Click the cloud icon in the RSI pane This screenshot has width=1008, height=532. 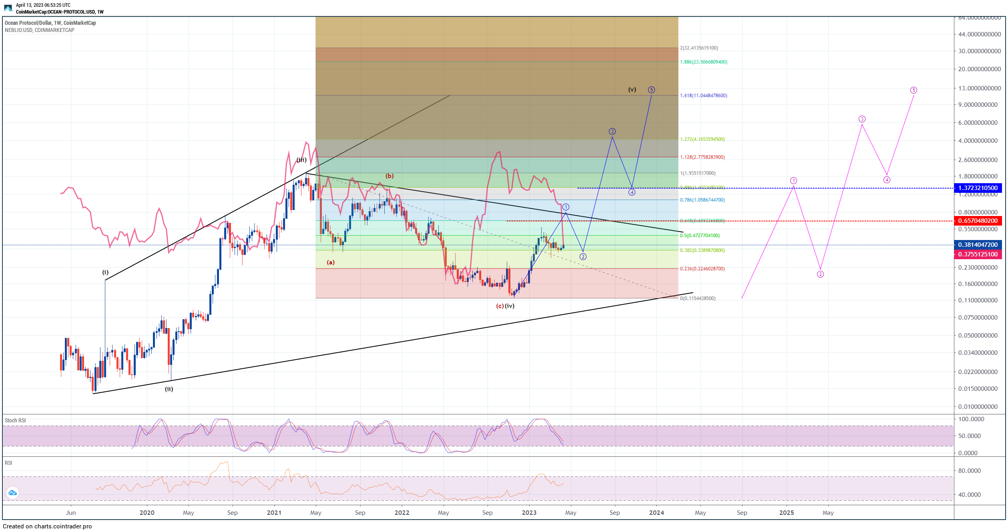click(12, 493)
